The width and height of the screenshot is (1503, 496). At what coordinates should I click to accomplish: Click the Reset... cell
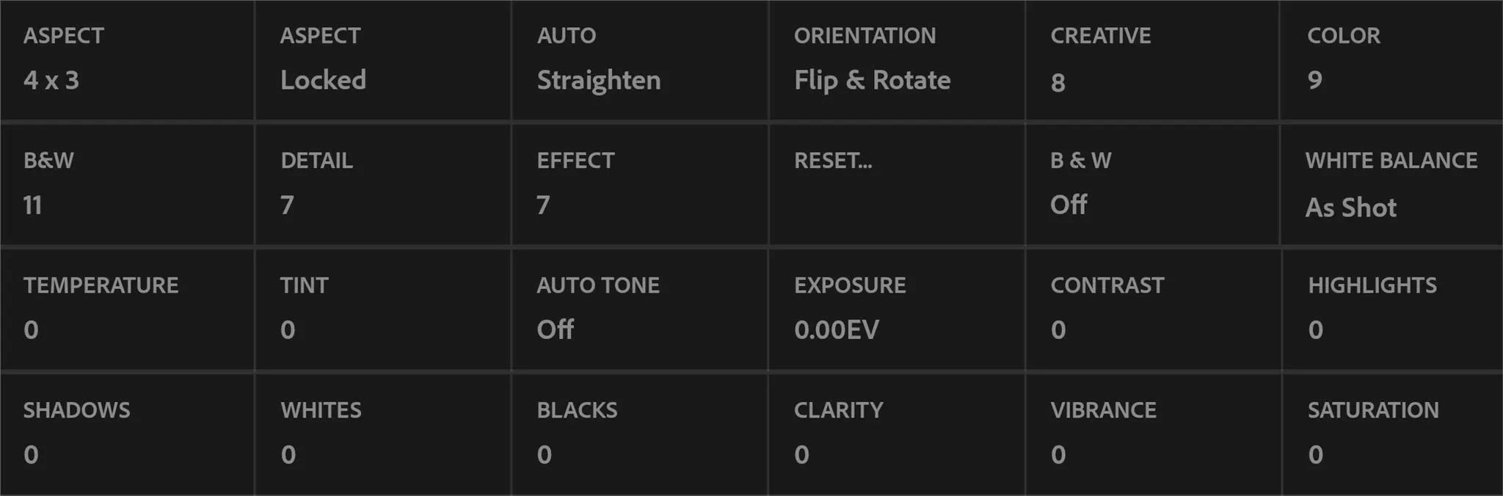coord(897,184)
